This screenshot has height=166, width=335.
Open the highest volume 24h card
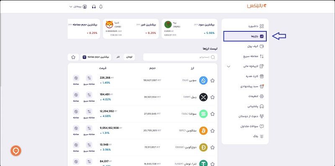click(84, 29)
